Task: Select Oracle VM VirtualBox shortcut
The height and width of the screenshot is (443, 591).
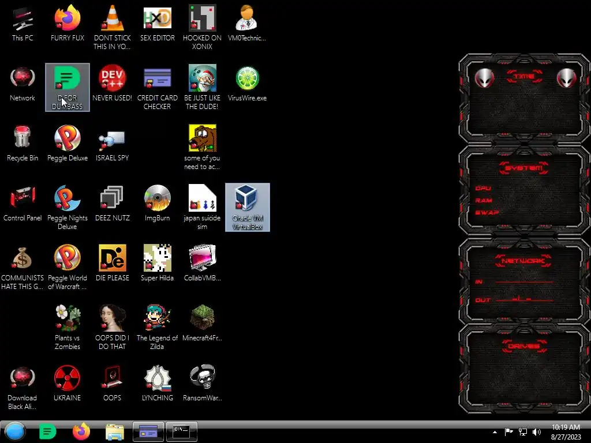Action: point(247,207)
